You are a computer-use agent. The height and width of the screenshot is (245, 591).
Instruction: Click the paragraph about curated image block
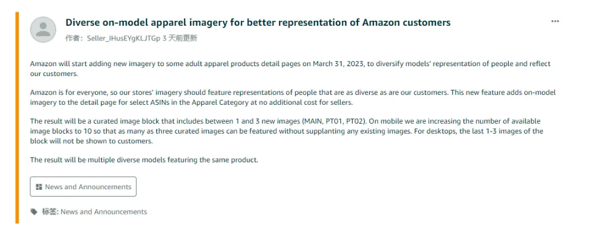286,131
